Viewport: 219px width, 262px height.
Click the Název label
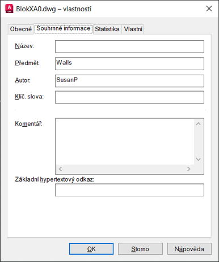pos(24,46)
